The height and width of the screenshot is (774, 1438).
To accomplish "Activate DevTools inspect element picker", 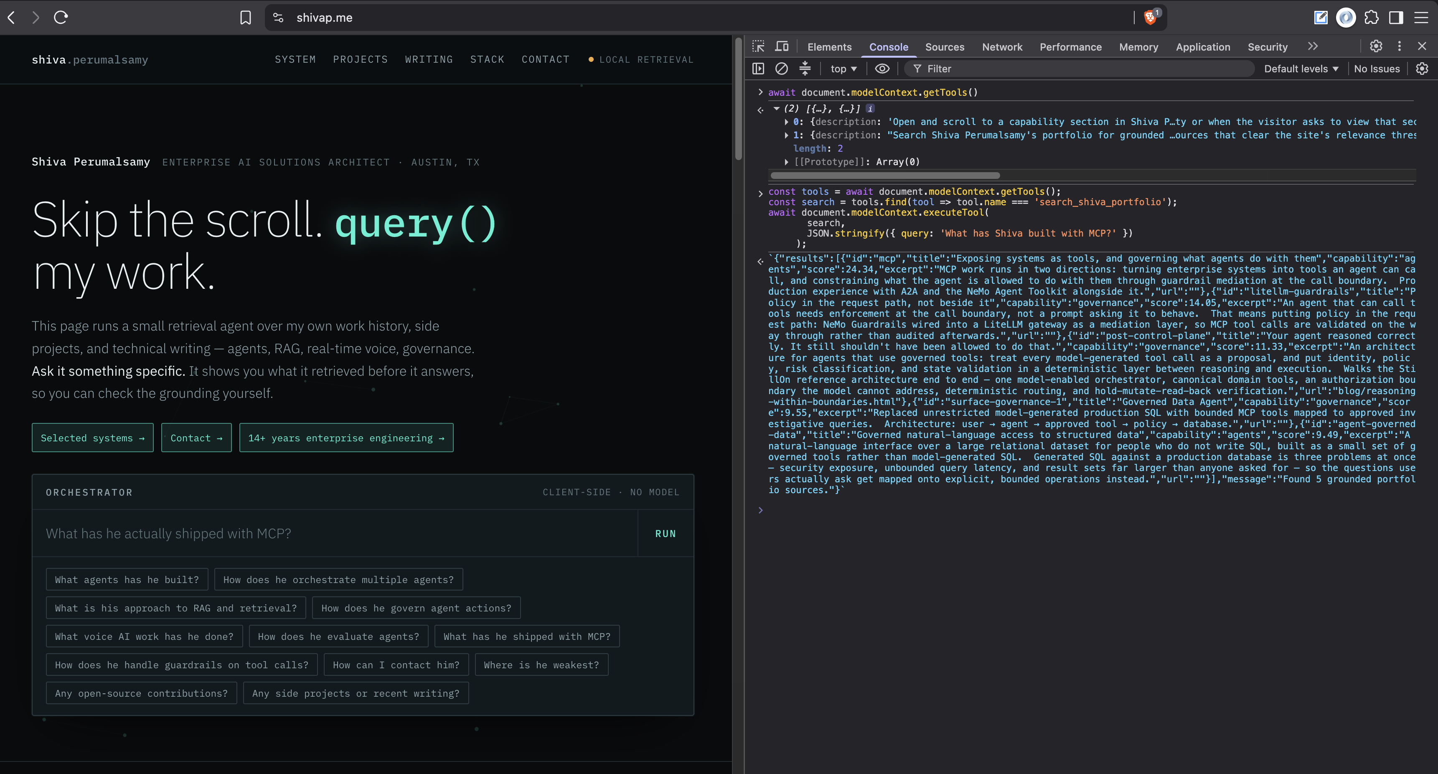I will tap(758, 46).
